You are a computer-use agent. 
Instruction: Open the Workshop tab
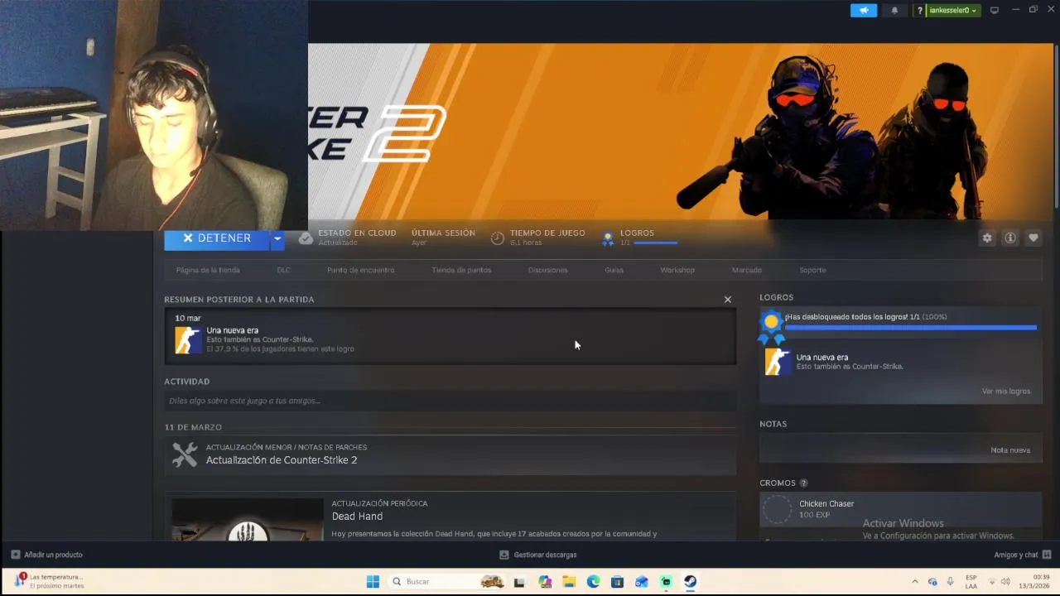point(677,270)
